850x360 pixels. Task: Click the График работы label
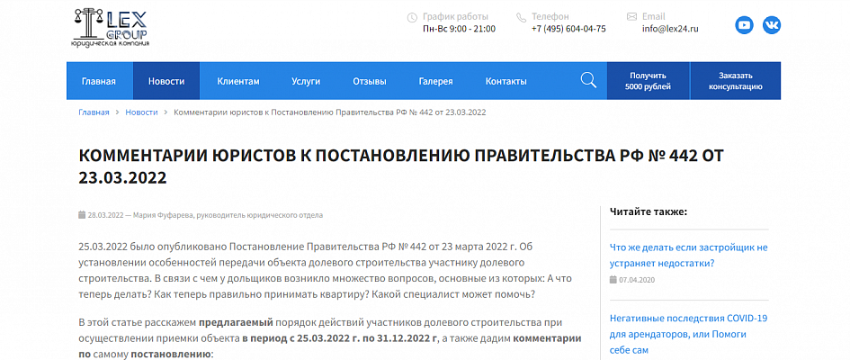click(455, 16)
